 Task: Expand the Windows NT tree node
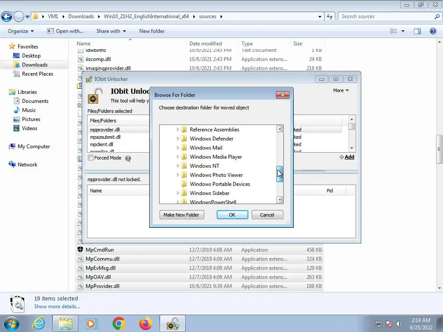click(x=178, y=166)
